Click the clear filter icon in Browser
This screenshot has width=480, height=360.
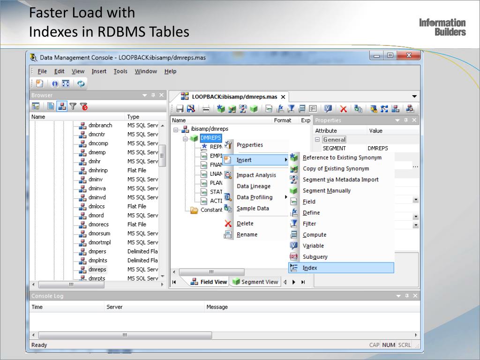[x=84, y=106]
